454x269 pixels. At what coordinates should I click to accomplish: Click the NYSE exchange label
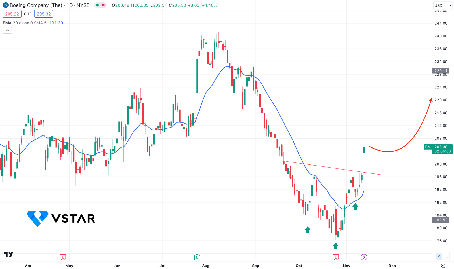[83, 5]
